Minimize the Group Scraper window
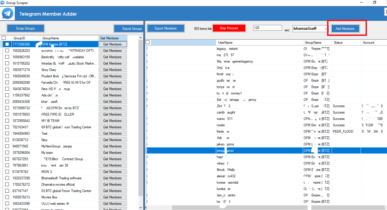Viewport: 387px width, 210px height. [x=361, y=3]
